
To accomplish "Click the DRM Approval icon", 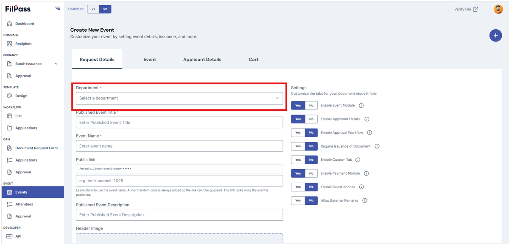I will click(x=9, y=172).
